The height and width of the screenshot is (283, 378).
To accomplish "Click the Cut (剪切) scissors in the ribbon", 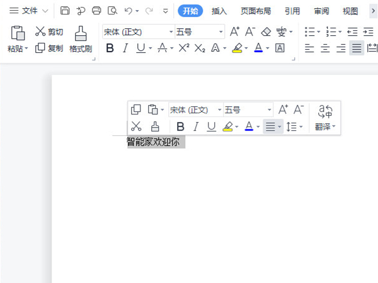I will (x=49, y=31).
